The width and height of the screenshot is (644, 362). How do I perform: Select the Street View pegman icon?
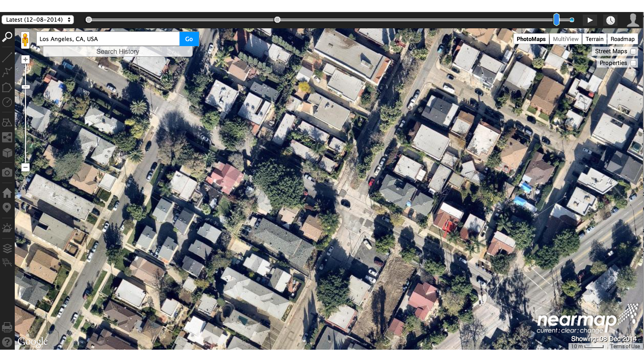(25, 40)
